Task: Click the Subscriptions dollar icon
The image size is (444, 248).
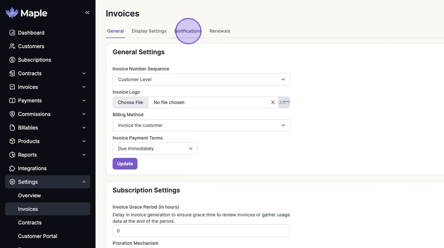Action: (x=12, y=60)
